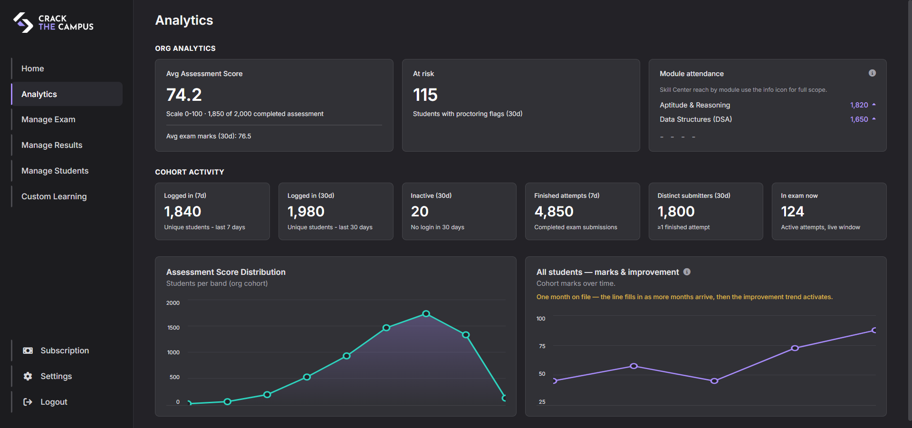Viewport: 912px width, 428px height.
Task: Open the Module attendance info icon
Action: coord(872,73)
